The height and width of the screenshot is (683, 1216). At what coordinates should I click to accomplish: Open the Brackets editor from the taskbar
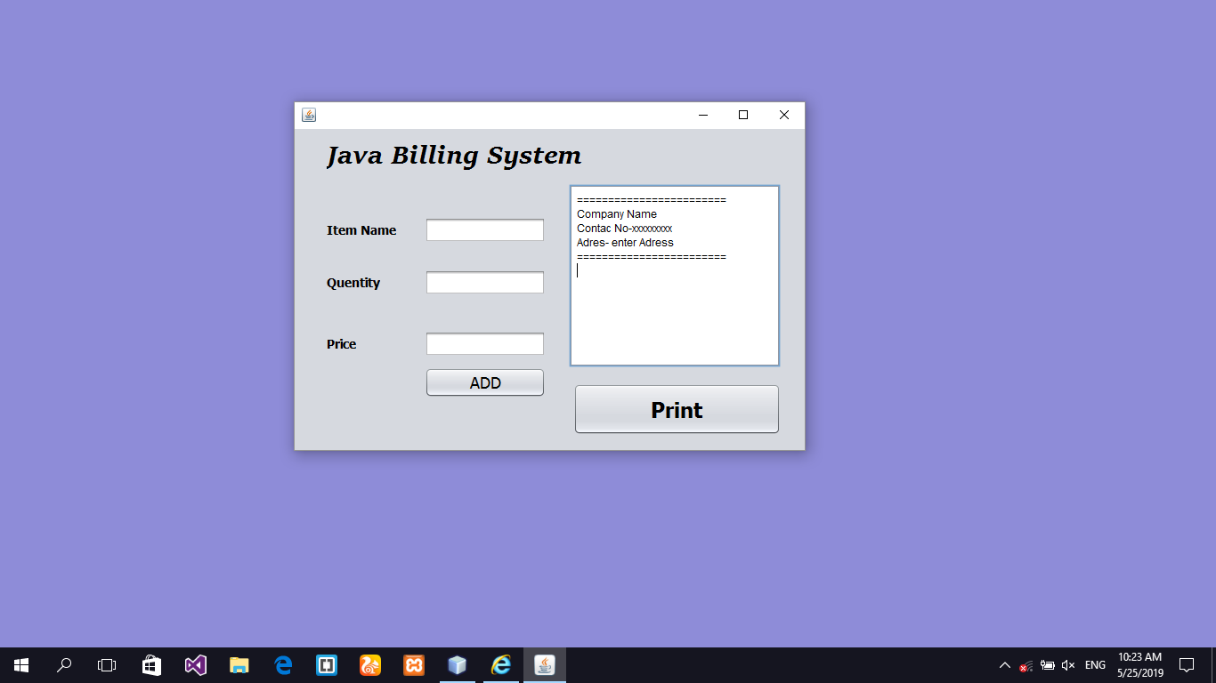[x=327, y=664]
